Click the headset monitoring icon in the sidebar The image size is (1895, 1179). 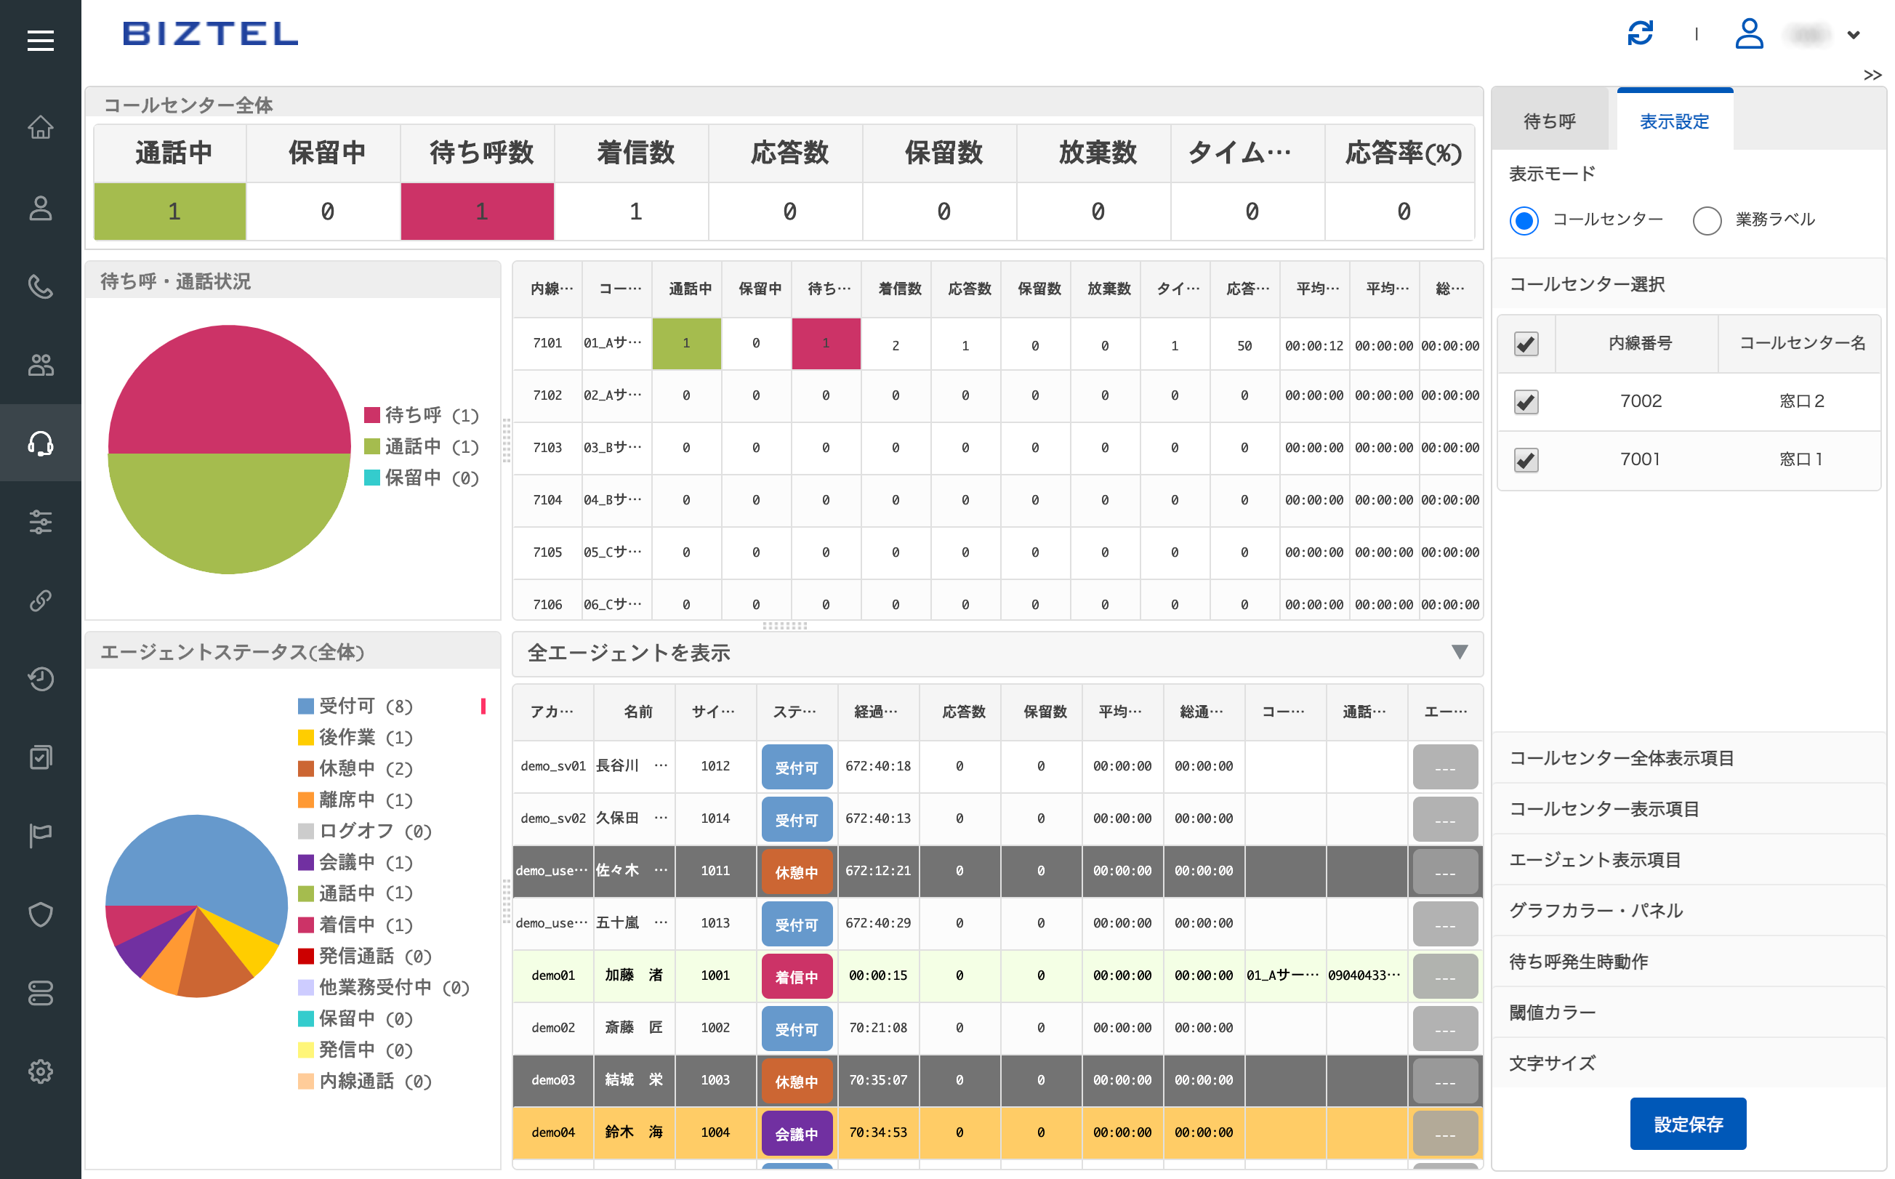(40, 443)
